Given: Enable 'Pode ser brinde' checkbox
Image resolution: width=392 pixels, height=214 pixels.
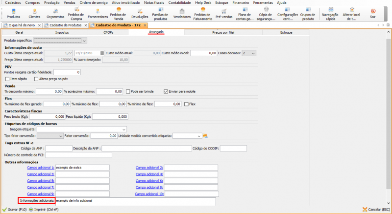Looking at the screenshot, I should pos(128,91).
